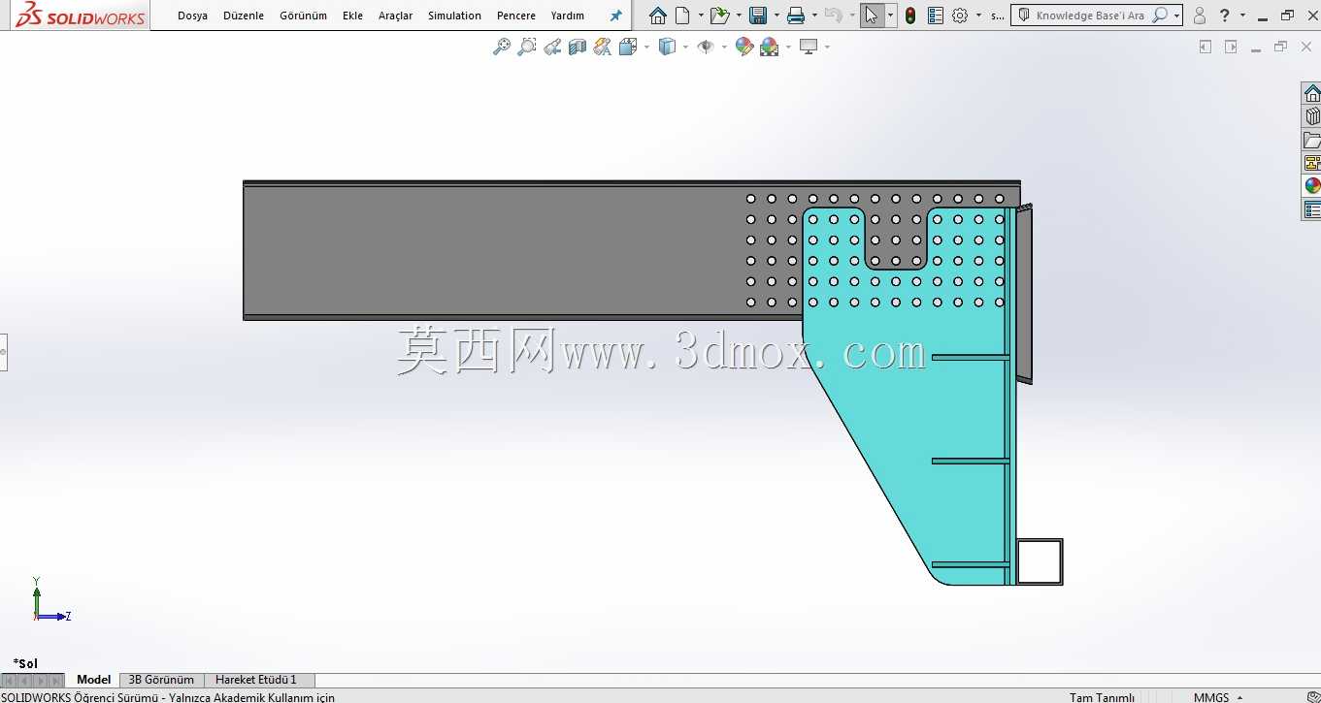
Task: Expand the Save dropdown arrow
Action: pos(776,16)
